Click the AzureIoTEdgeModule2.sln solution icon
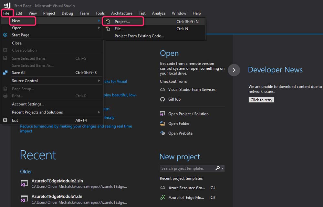 tap(24, 183)
